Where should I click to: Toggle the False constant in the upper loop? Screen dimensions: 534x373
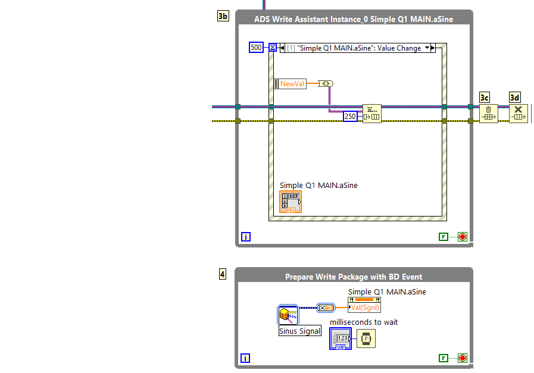click(x=443, y=237)
